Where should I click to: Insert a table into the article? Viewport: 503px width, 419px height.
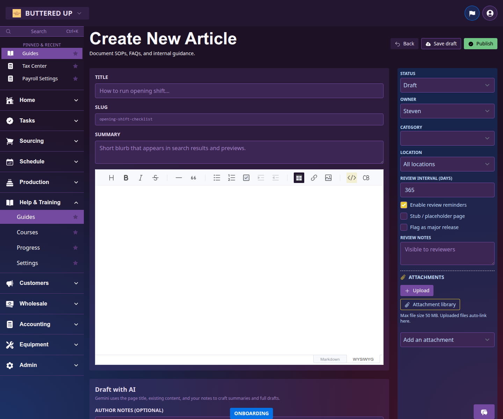pos(299,178)
